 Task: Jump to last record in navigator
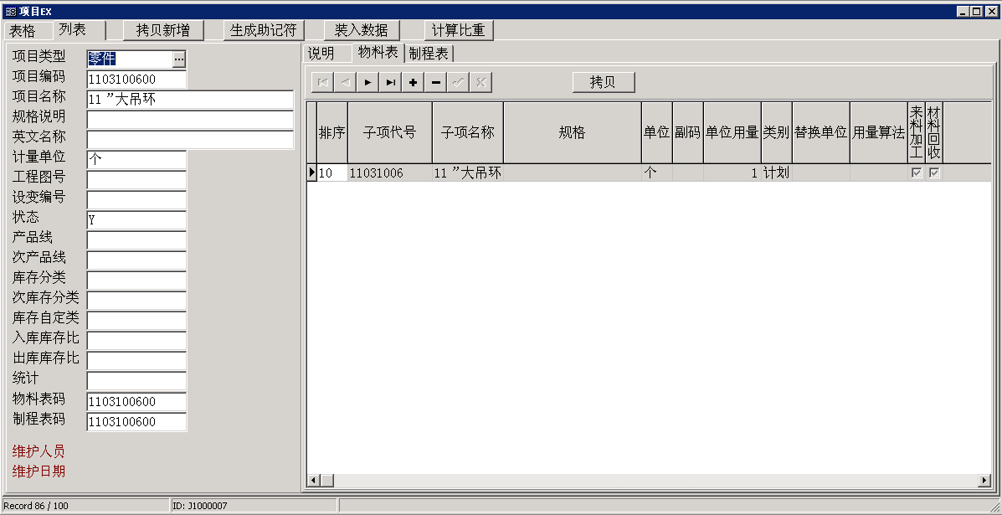click(x=390, y=82)
